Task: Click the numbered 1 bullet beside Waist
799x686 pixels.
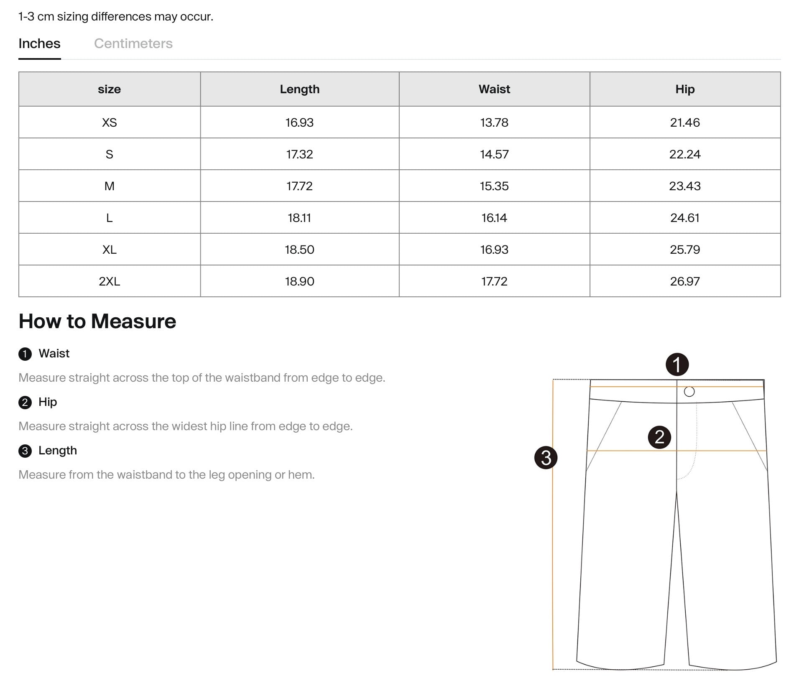Action: click(x=25, y=354)
